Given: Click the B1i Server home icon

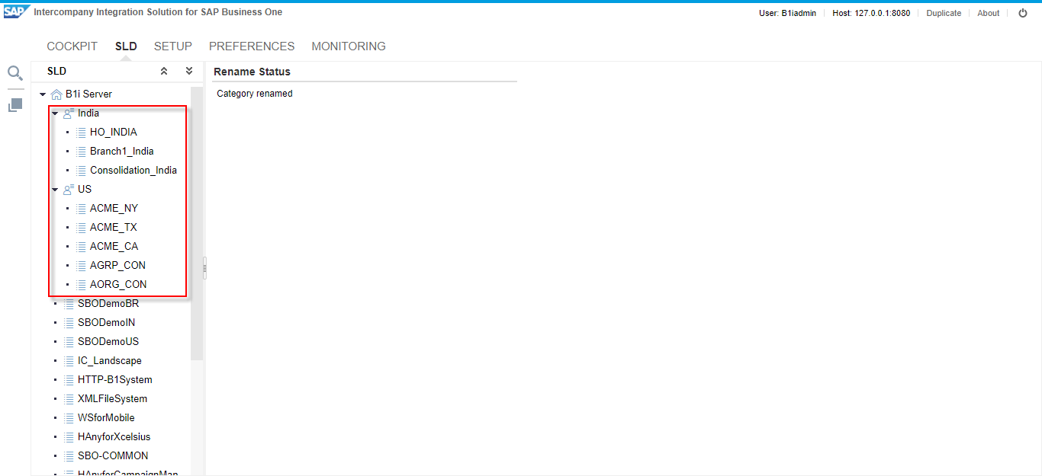Looking at the screenshot, I should 56,94.
